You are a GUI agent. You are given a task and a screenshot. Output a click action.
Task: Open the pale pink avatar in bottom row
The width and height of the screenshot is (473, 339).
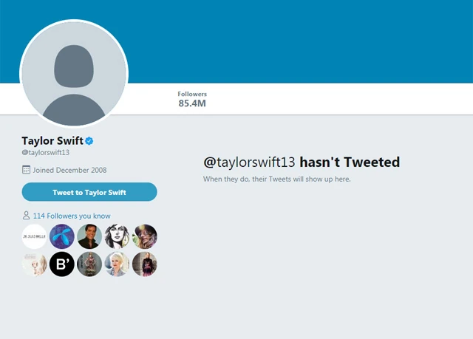tap(34, 264)
